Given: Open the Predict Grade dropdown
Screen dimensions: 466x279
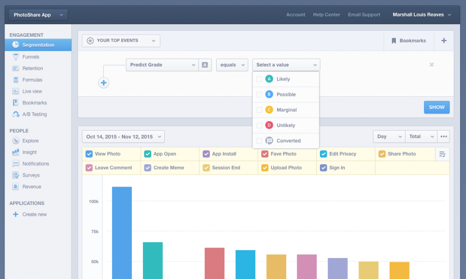Looking at the screenshot, I should (x=162, y=65).
